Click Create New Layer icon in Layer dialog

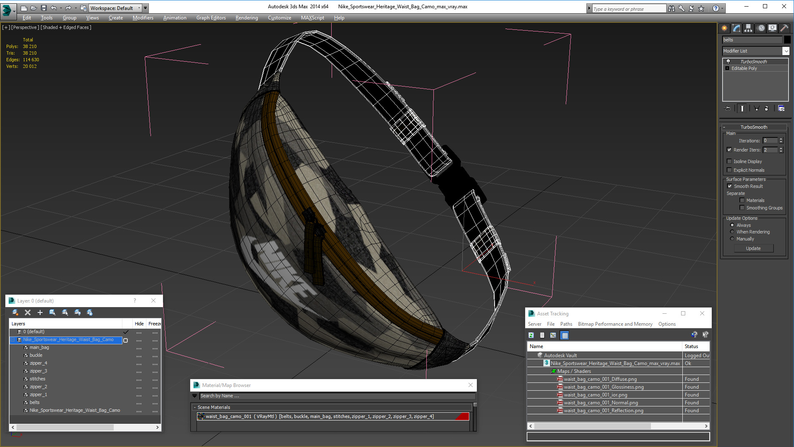tap(15, 312)
